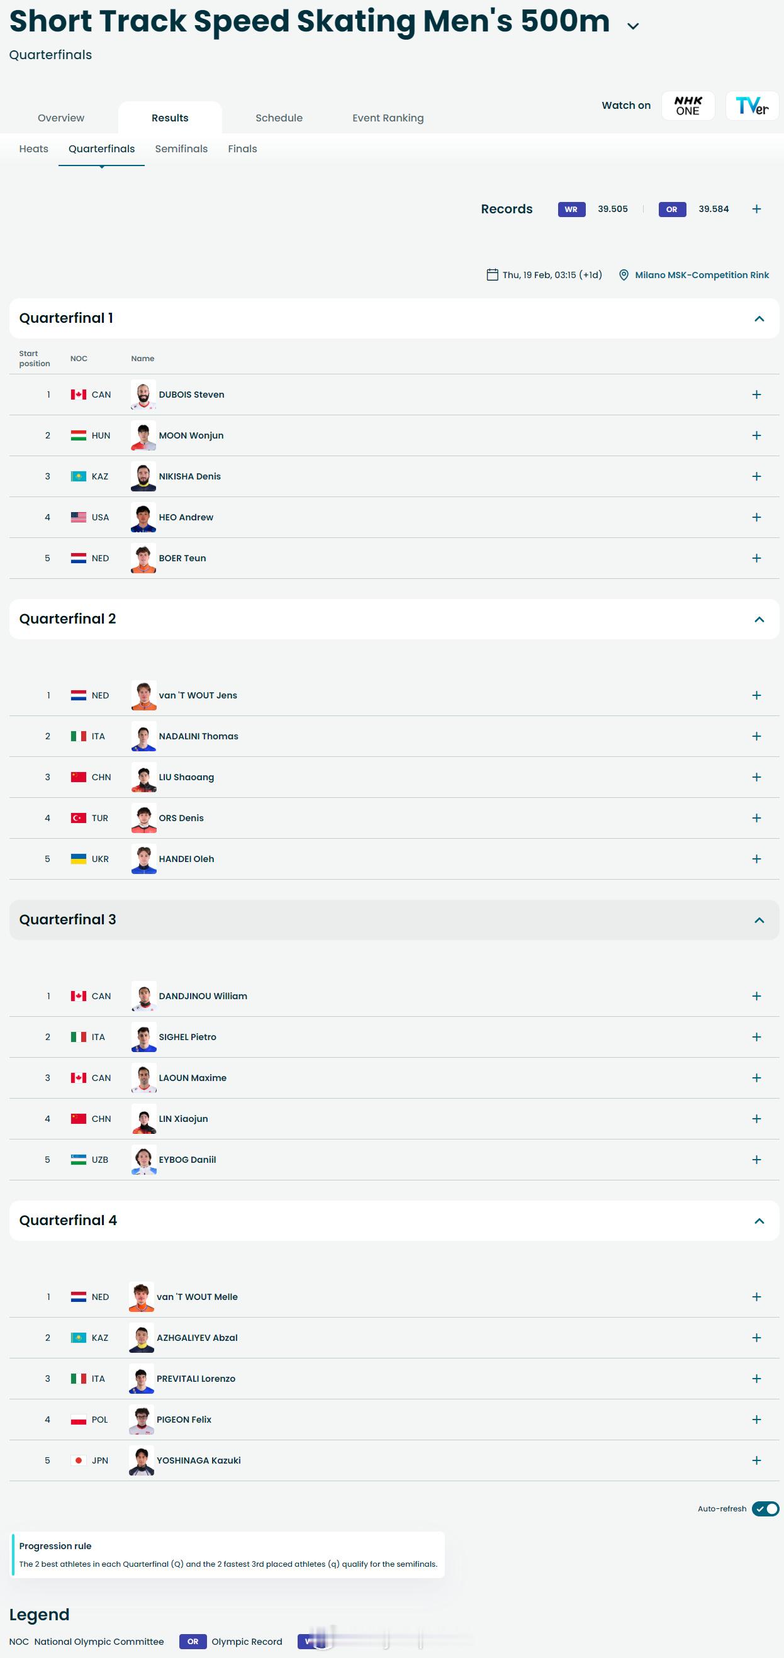Image resolution: width=784 pixels, height=1658 pixels.
Task: Select the Semifinals sub-tab
Action: 181,148
